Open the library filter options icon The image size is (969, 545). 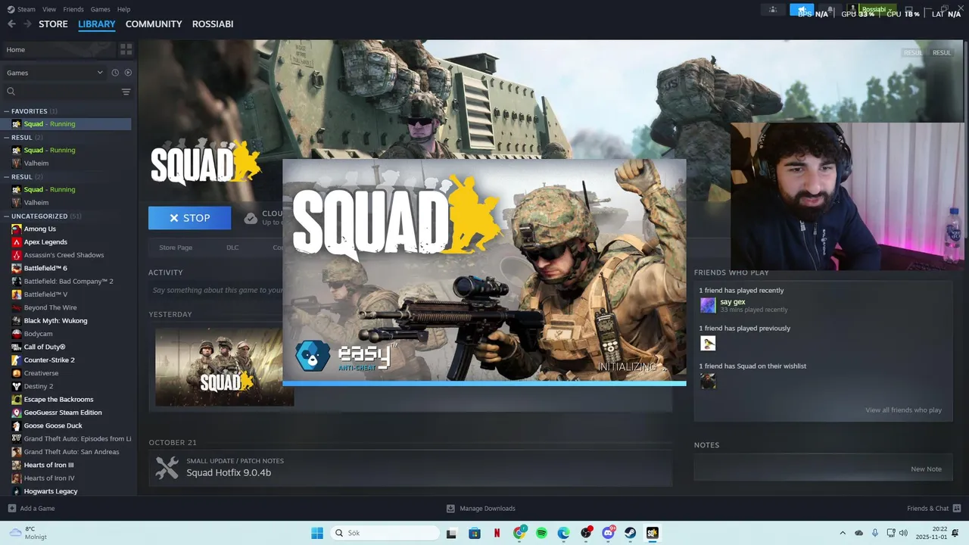coord(126,92)
